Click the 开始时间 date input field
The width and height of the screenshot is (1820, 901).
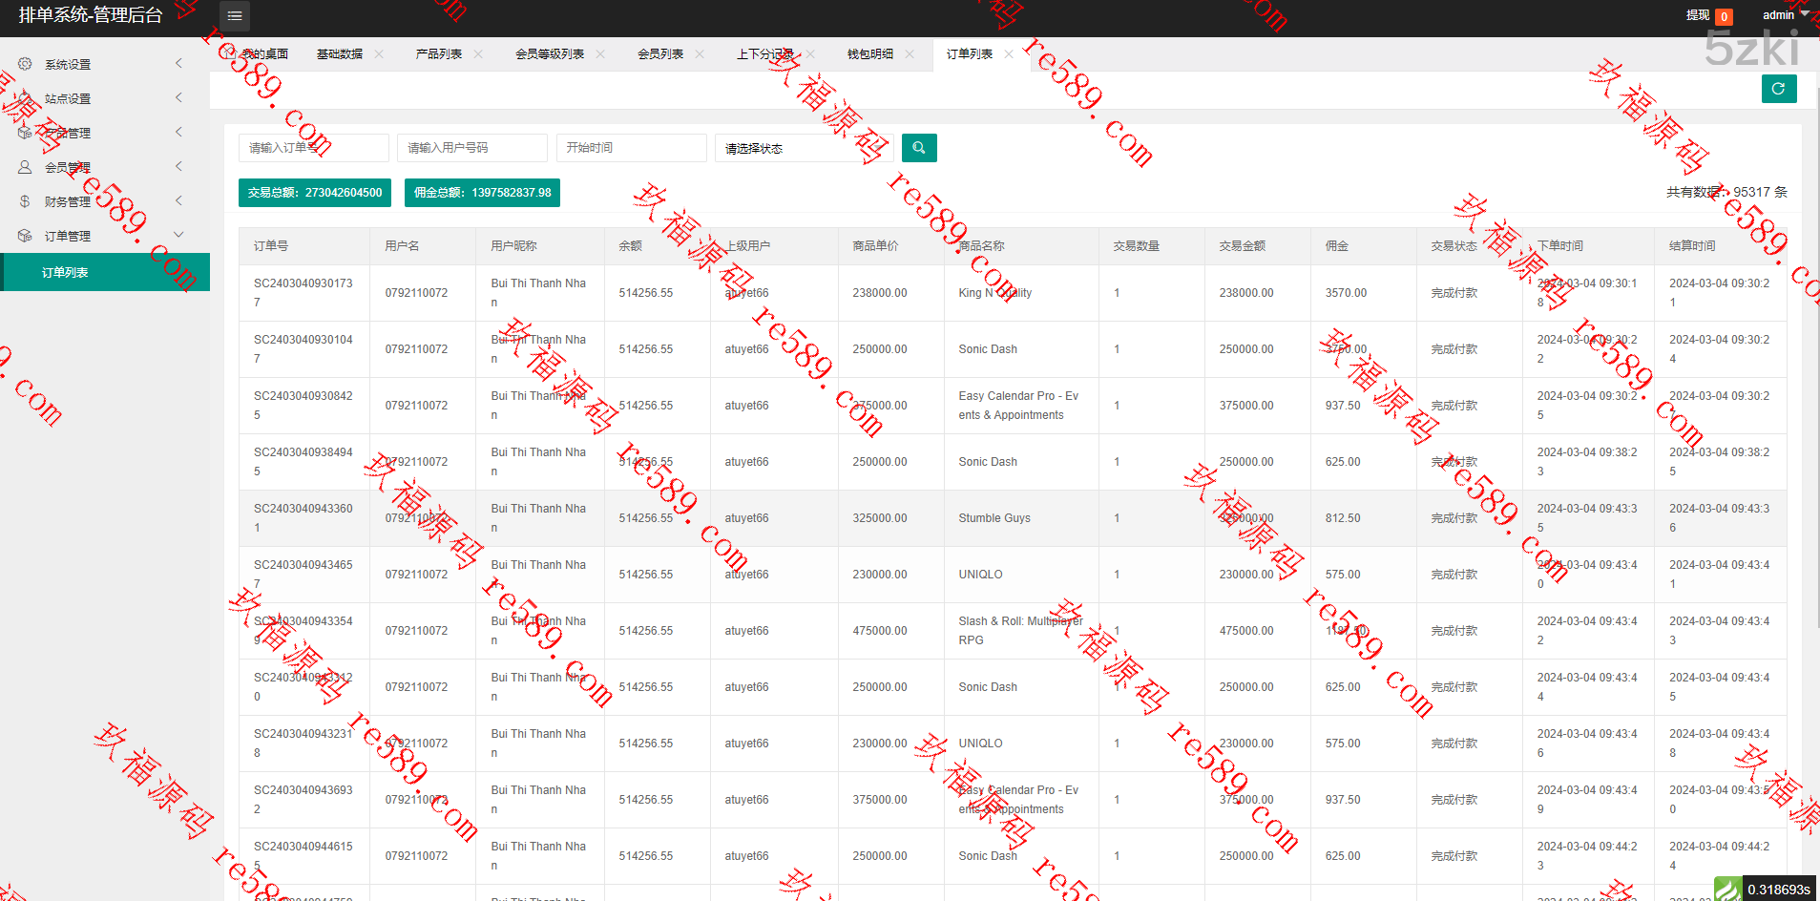point(631,148)
